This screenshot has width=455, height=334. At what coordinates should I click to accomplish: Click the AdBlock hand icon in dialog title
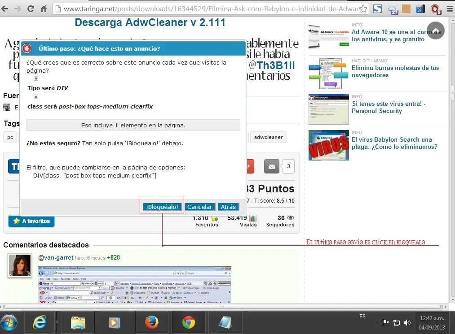coord(27,48)
